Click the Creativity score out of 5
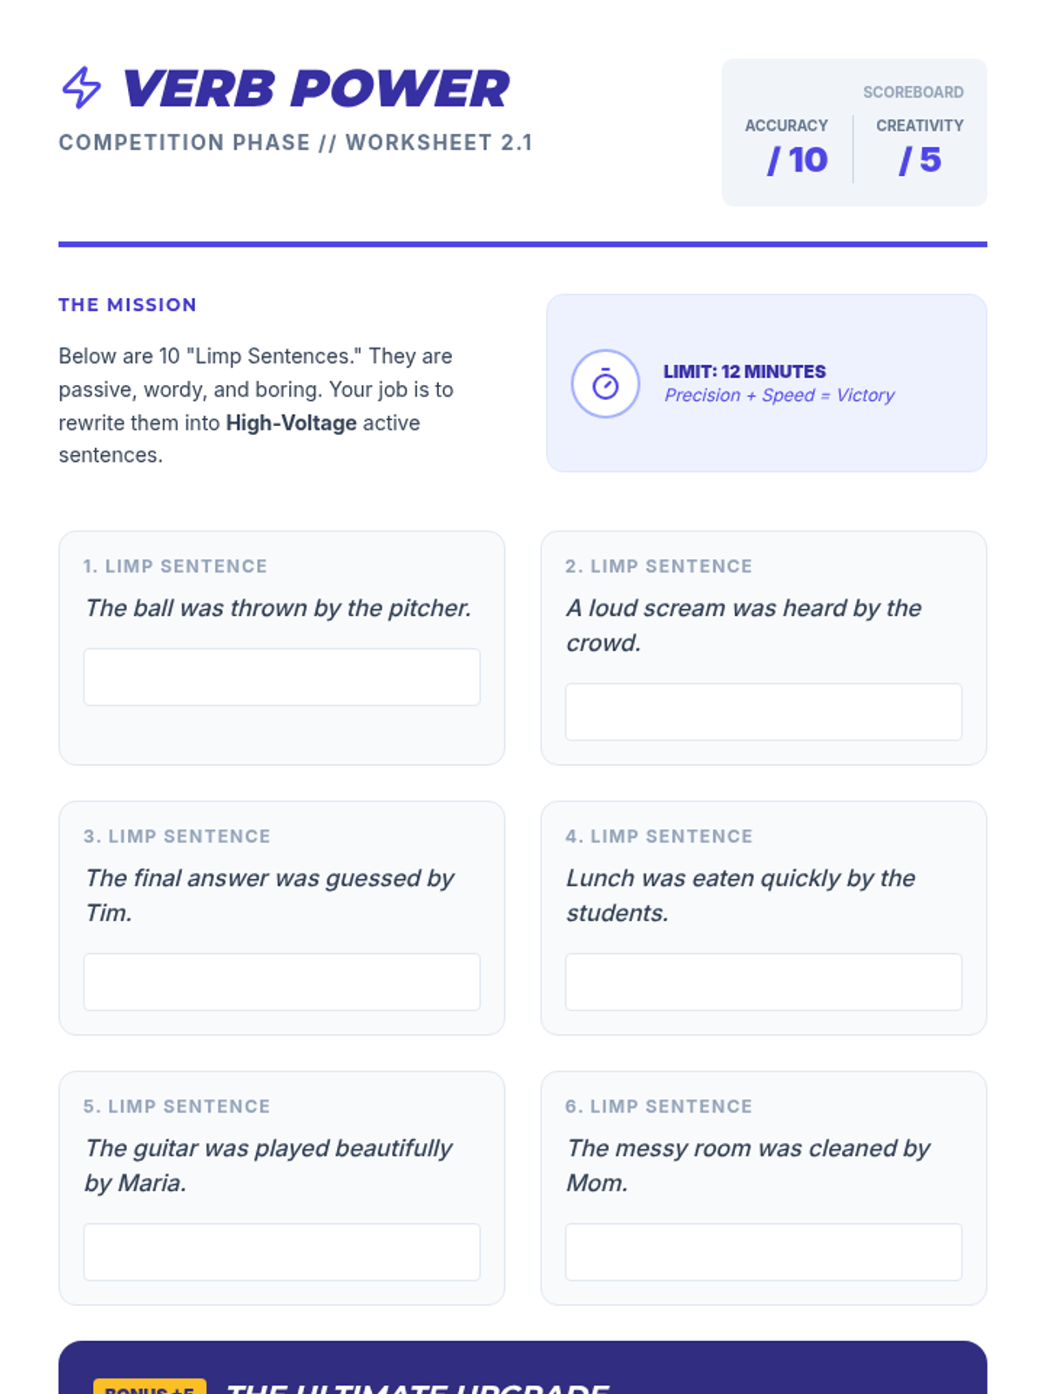The image size is (1045, 1394). 920,160
